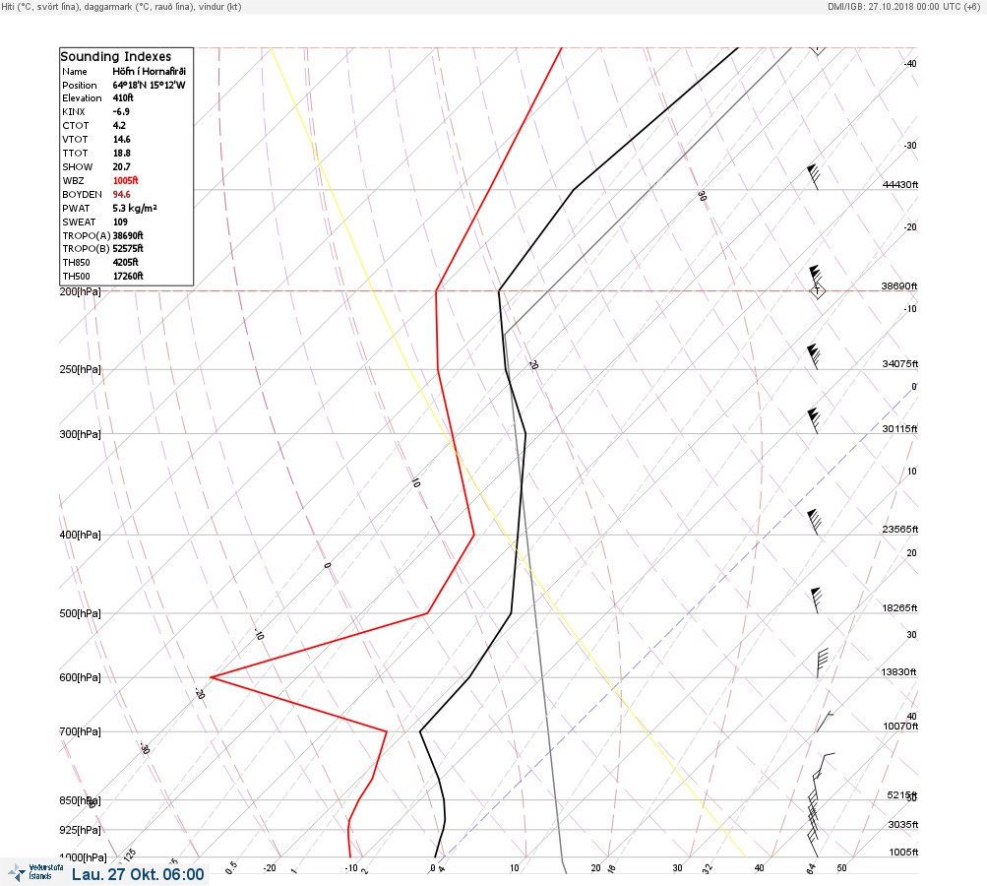Click the Veðurstofa Íslands logo
Viewport: 987px width, 886px height.
pyautogui.click(x=35, y=873)
